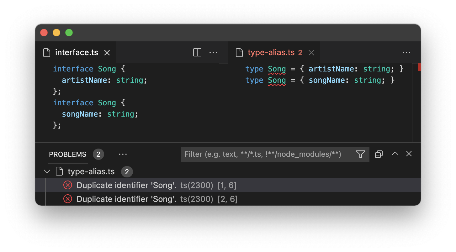This screenshot has height=252, width=456.
Task: Click the green macOS fullscreen button
Action: [x=69, y=33]
